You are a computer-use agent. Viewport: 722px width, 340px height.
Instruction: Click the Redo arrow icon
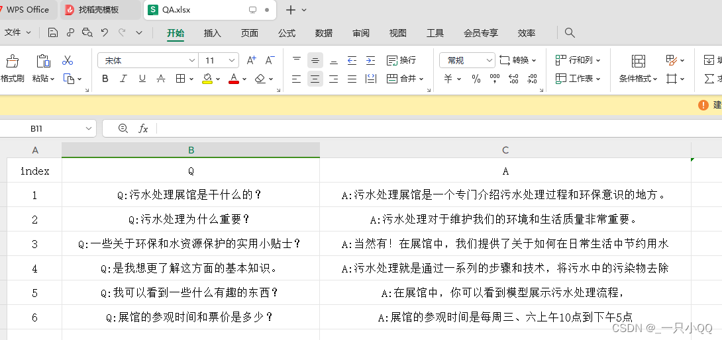(x=122, y=32)
